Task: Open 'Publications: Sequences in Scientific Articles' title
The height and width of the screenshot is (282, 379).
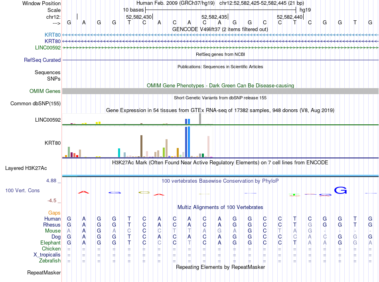Action: (220, 67)
